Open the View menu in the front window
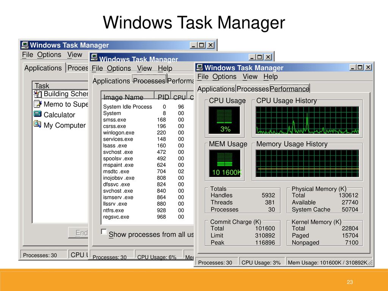388x291 pixels. [250, 77]
